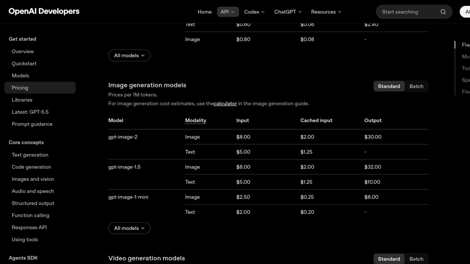Viewport: 470px width, 264px height.
Task: Click the gpt-image-1-mini model name
Action: [x=128, y=197]
